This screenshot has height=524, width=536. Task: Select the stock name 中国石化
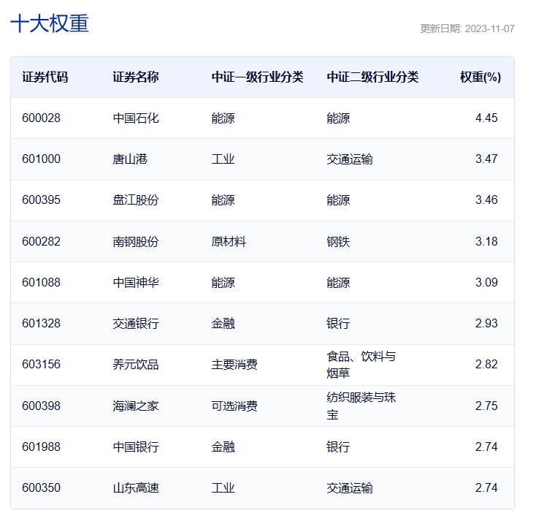coord(136,118)
